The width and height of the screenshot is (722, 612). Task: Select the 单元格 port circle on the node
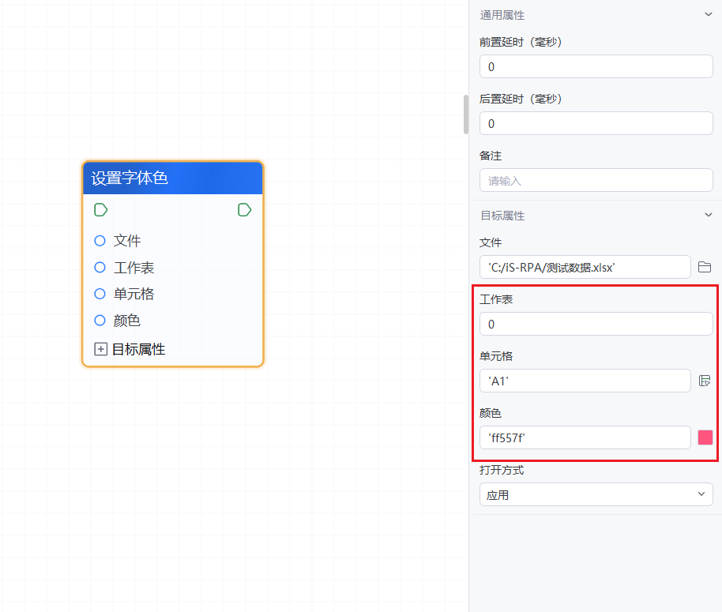point(100,294)
